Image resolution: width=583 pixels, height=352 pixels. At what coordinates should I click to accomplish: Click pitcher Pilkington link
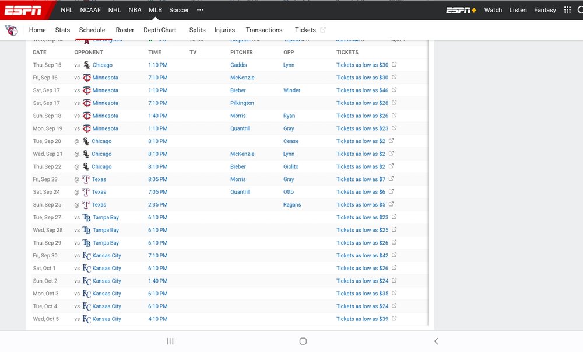click(x=242, y=103)
